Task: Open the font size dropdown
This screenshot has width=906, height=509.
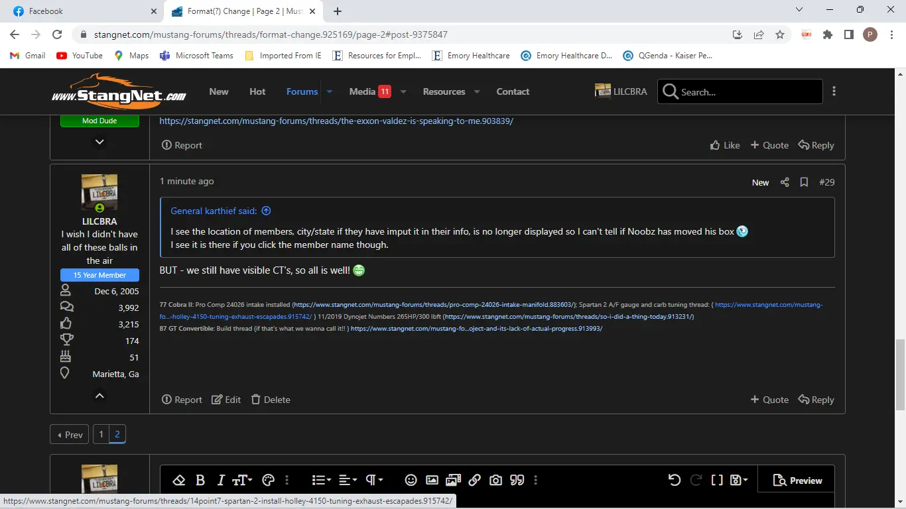Action: tap(242, 481)
